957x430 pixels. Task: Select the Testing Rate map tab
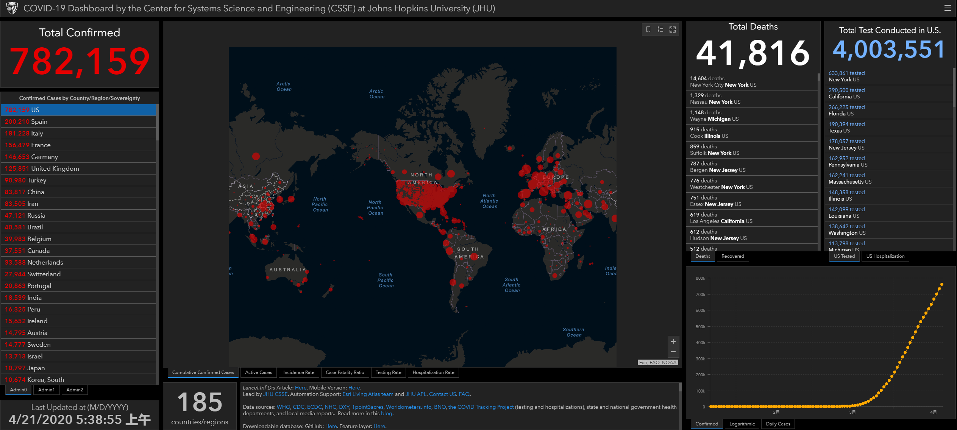pos(388,372)
